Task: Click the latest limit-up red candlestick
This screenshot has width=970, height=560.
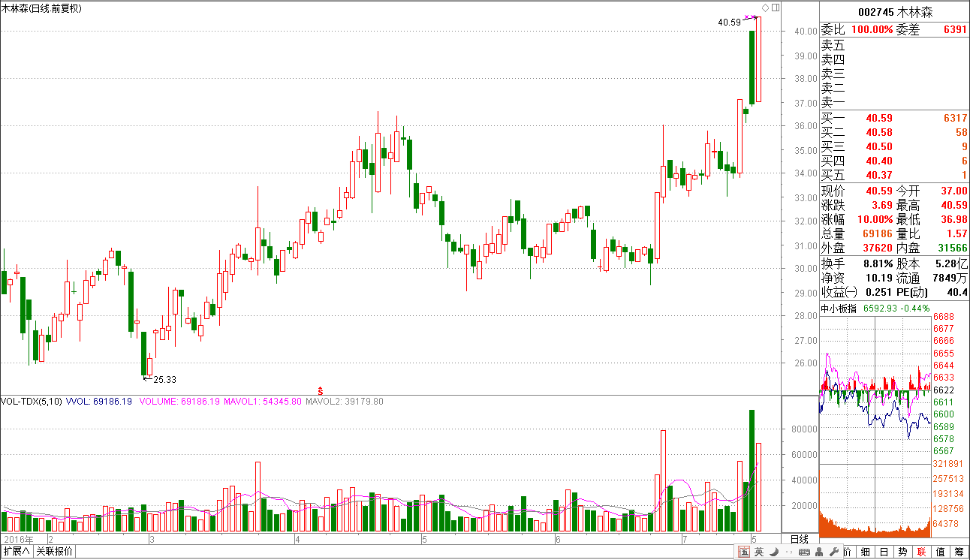Action: point(758,59)
